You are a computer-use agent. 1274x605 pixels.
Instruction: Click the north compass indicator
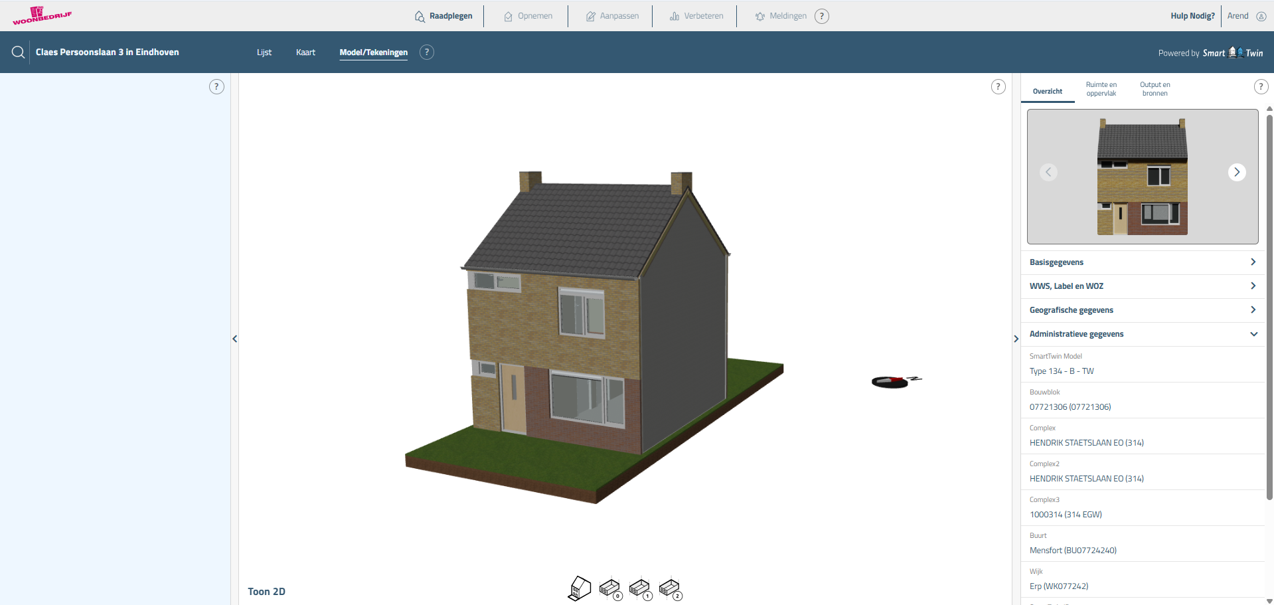(x=895, y=381)
